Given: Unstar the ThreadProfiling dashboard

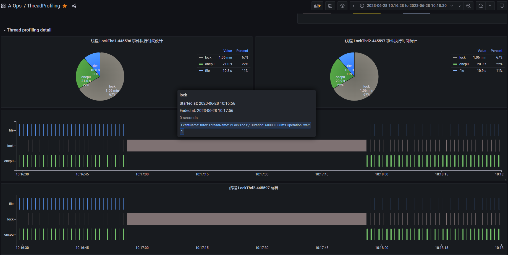Looking at the screenshot, I should point(65,6).
